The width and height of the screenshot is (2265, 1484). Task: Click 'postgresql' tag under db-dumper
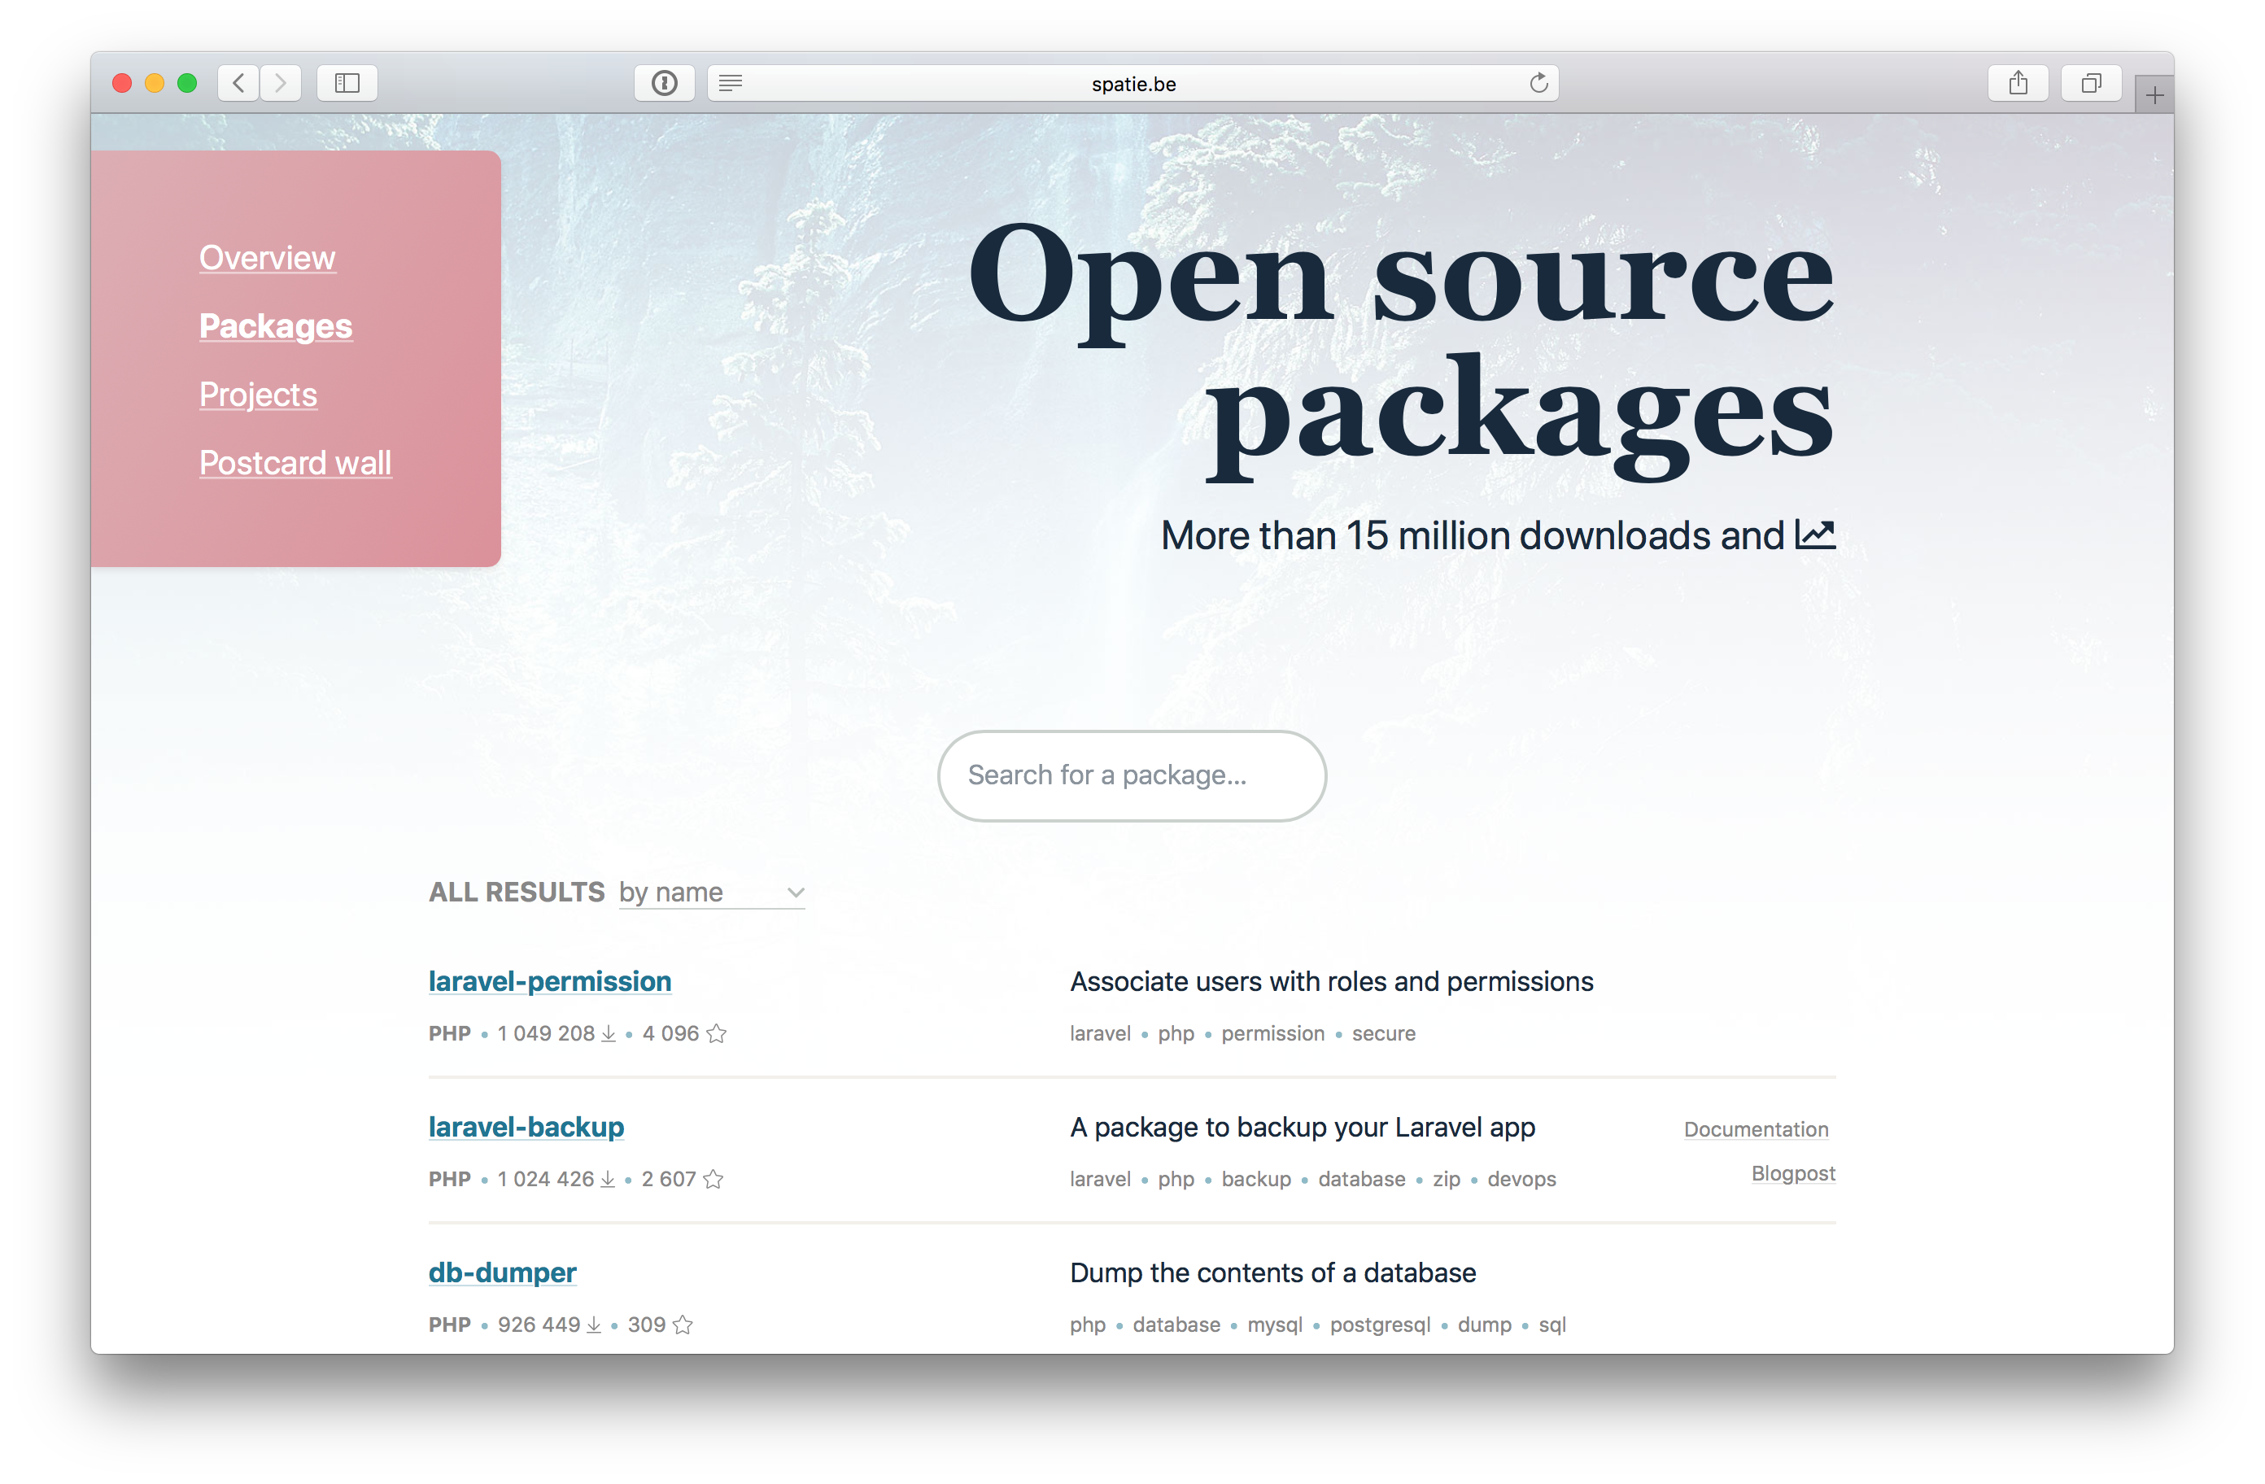coord(1380,1325)
